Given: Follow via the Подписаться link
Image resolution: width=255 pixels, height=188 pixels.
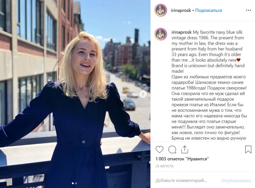Looking at the screenshot, I should pyautogui.click(x=208, y=10).
